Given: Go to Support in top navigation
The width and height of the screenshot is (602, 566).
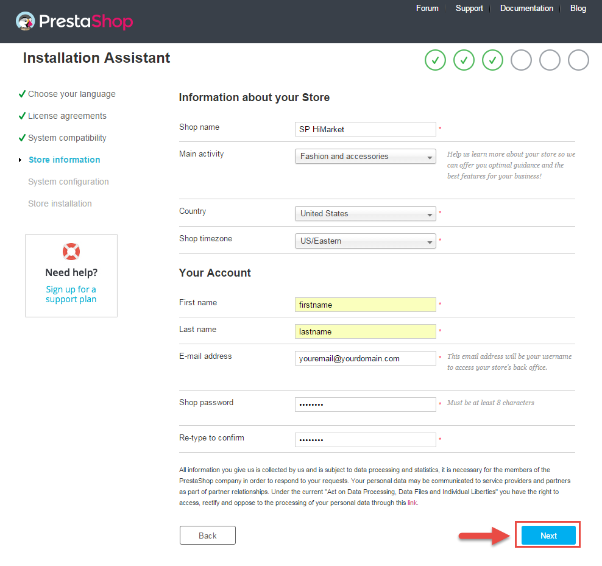Looking at the screenshot, I should (x=469, y=8).
